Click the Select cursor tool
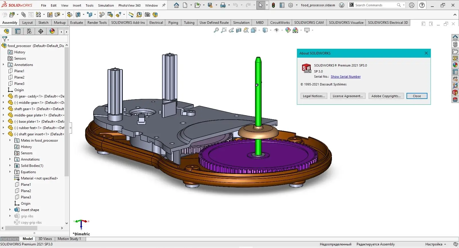The image size is (459, 248). point(260,5)
